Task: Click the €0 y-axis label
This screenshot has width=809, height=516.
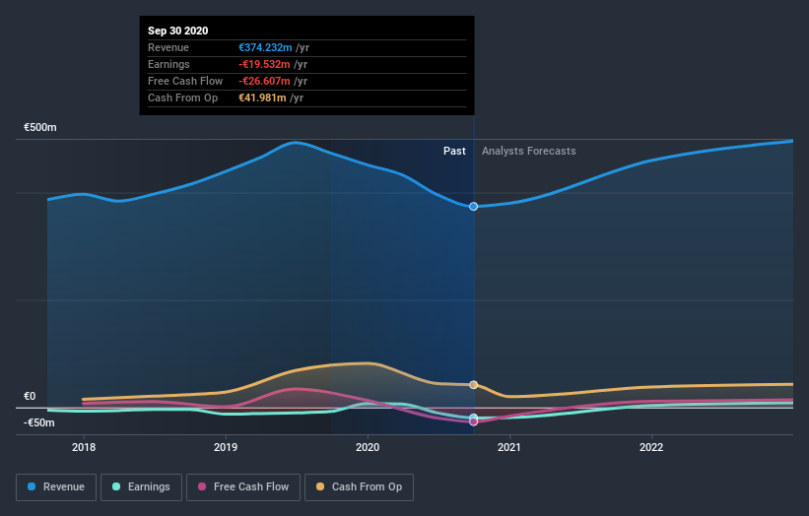Action: pos(30,396)
